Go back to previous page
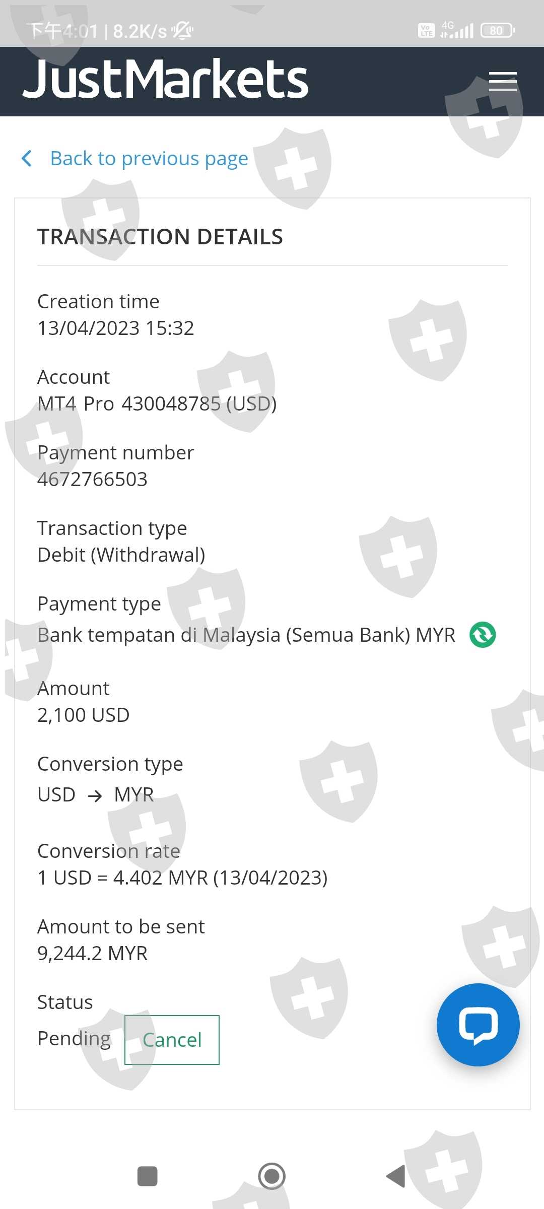 [149, 159]
